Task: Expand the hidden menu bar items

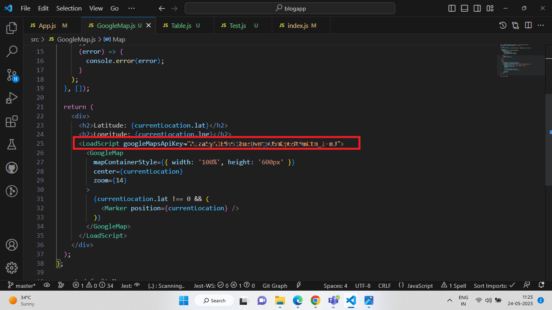Action: click(x=131, y=8)
